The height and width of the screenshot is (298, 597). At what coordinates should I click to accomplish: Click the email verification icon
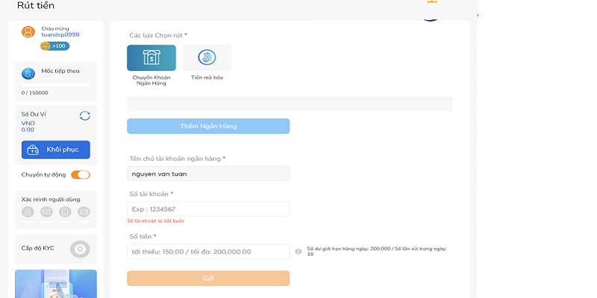46,212
